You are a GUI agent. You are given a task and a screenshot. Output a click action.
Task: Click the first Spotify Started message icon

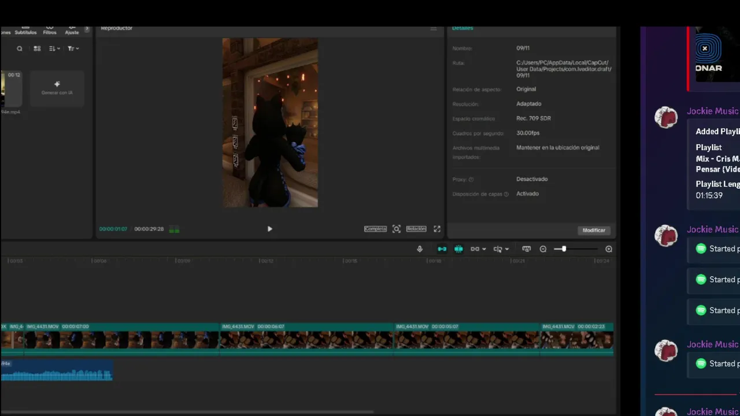pos(701,248)
